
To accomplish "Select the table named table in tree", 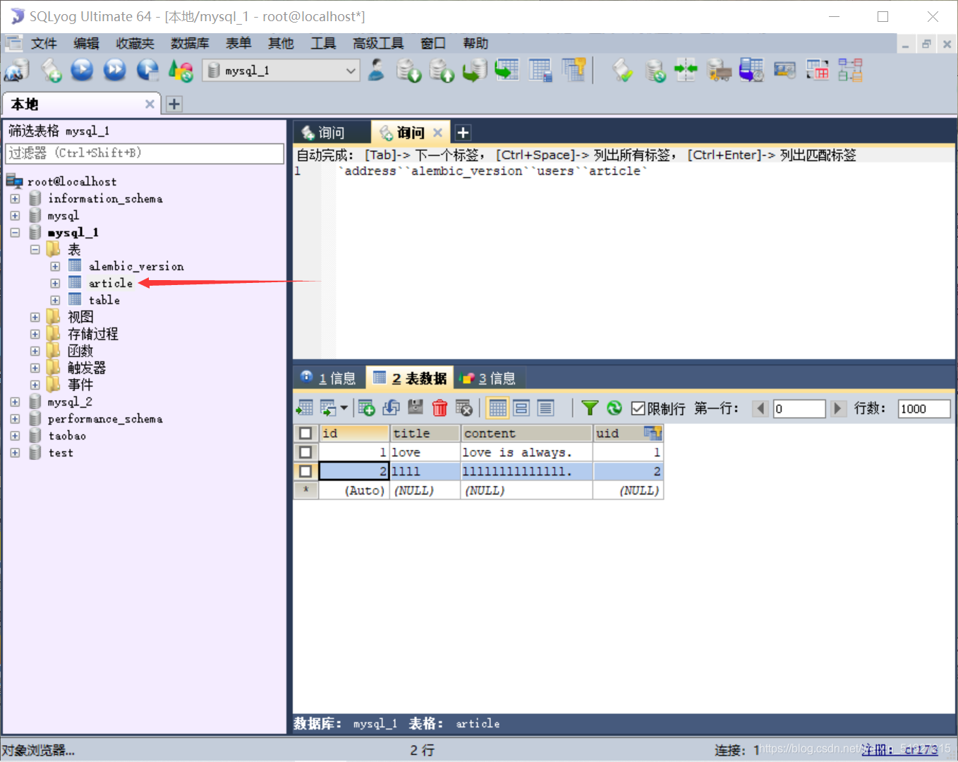I will click(104, 301).
